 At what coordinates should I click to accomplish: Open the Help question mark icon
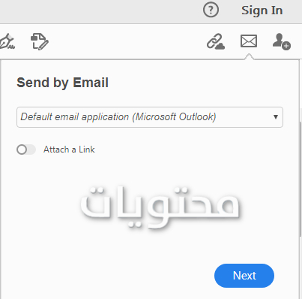pos(211,10)
